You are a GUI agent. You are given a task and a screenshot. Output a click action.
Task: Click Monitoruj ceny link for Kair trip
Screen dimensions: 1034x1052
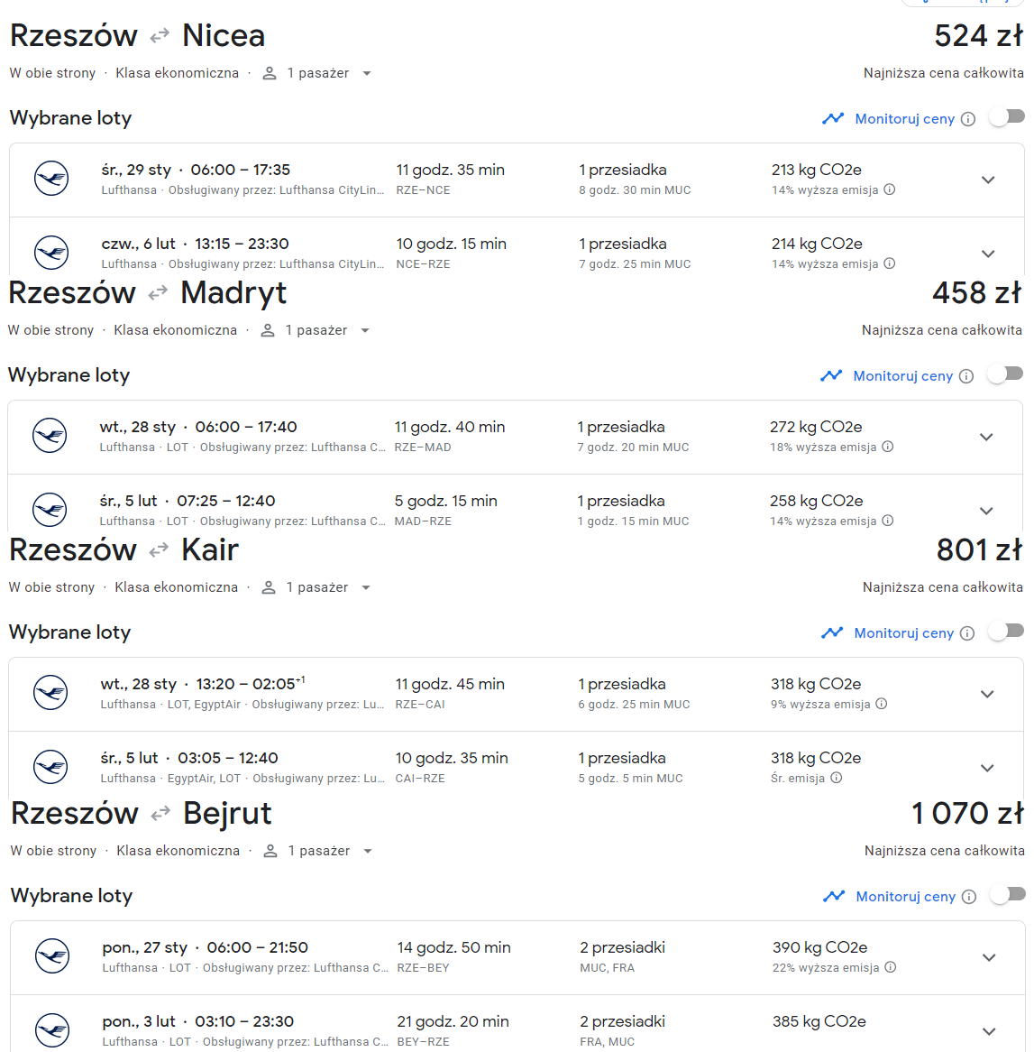click(904, 632)
